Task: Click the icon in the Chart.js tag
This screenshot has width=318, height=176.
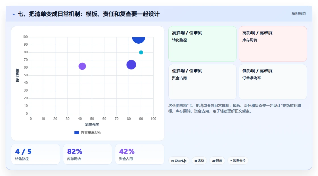Action: [173, 161]
